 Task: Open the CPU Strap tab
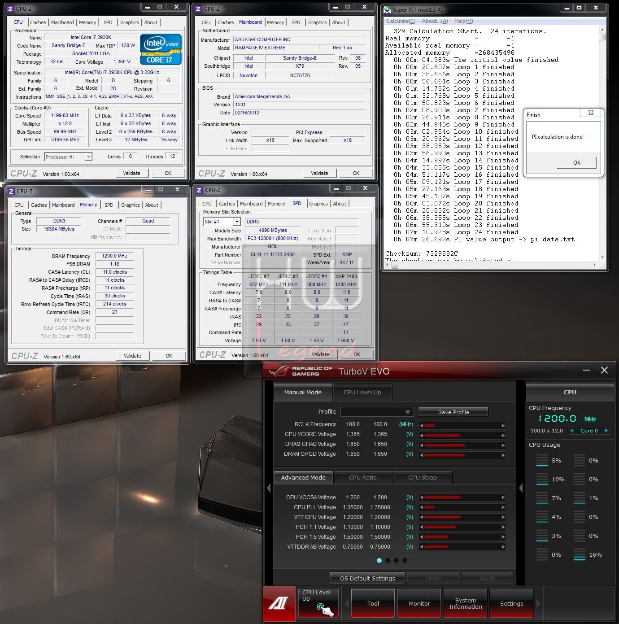click(x=423, y=477)
